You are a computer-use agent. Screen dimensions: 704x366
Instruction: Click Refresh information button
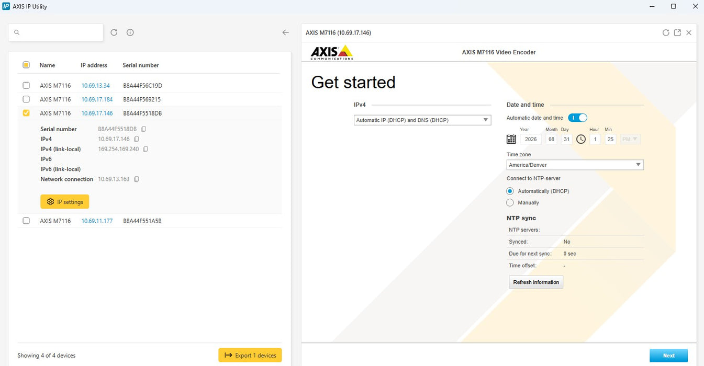536,282
